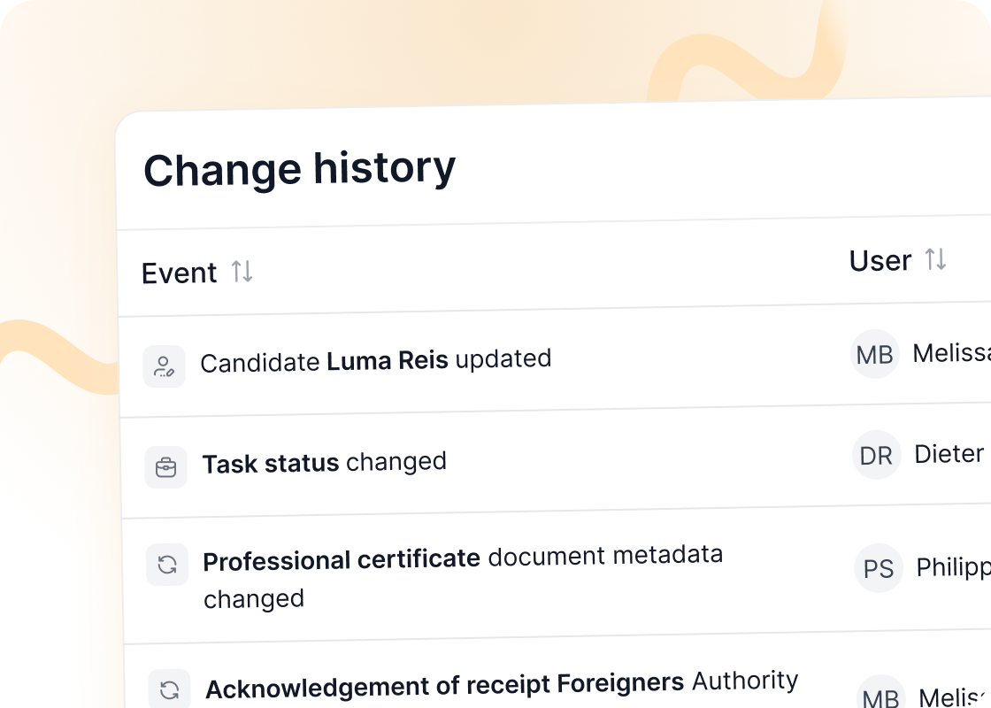
Task: Open the Task status changed event
Action: (x=324, y=463)
